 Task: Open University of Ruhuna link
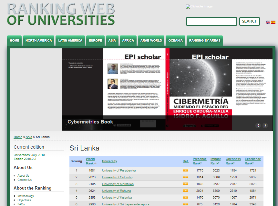(116, 191)
